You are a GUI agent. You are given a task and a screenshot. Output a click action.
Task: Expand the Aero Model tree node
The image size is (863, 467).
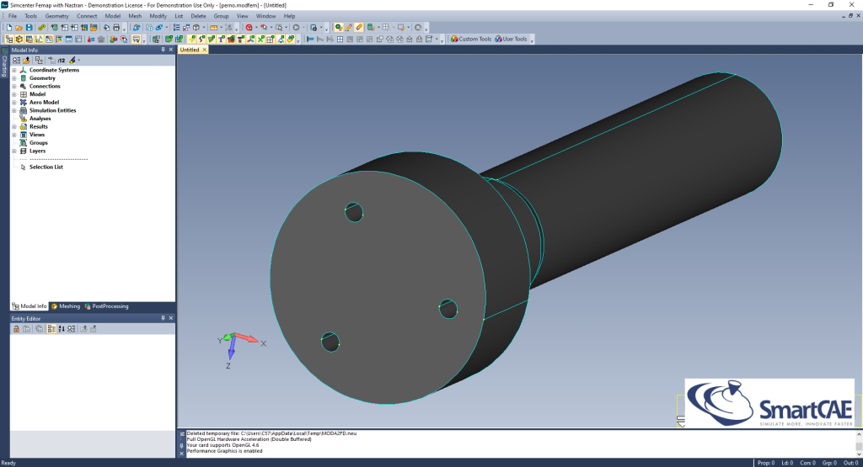[14, 102]
